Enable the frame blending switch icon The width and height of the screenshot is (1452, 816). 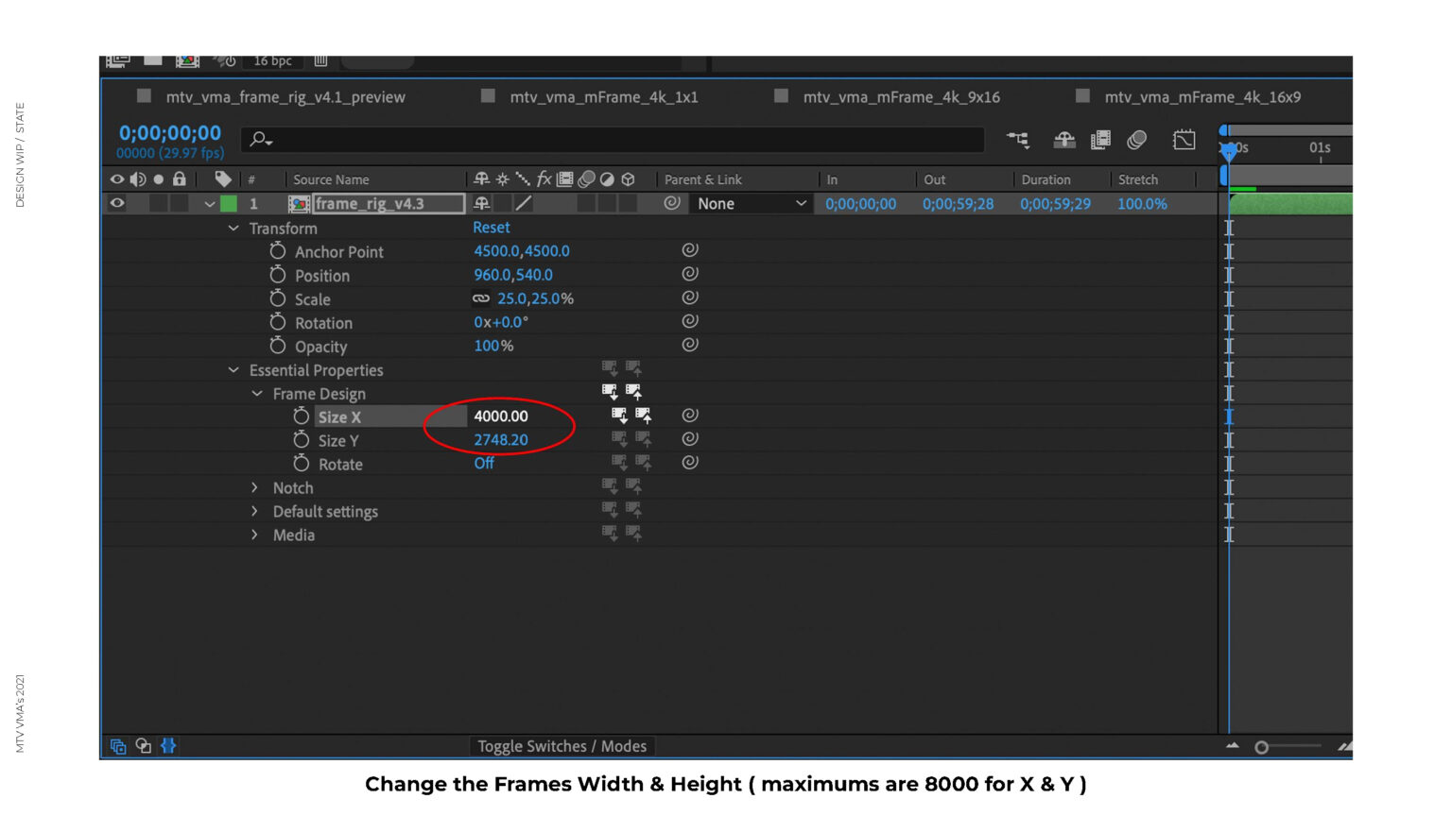[x=1100, y=140]
